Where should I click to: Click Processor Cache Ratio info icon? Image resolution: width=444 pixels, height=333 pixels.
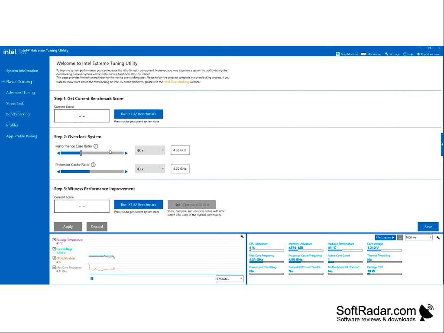93,165
